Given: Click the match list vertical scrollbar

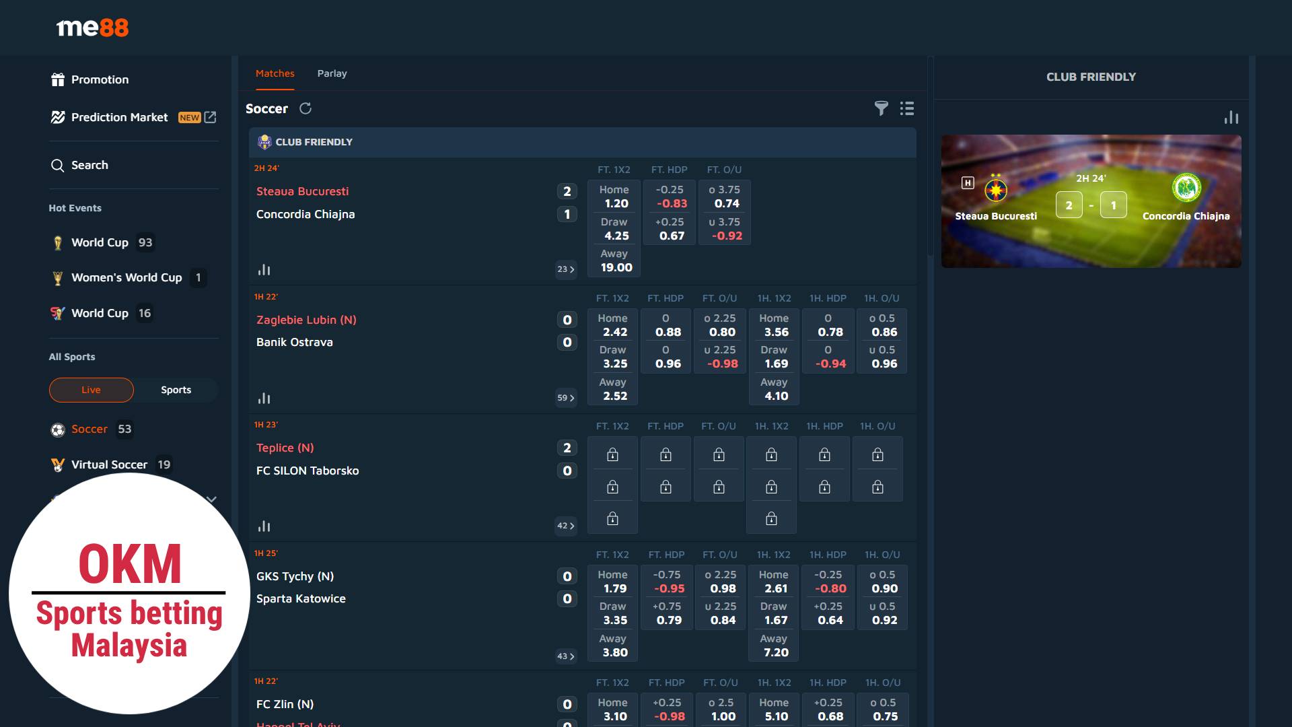Looking at the screenshot, I should click(930, 156).
